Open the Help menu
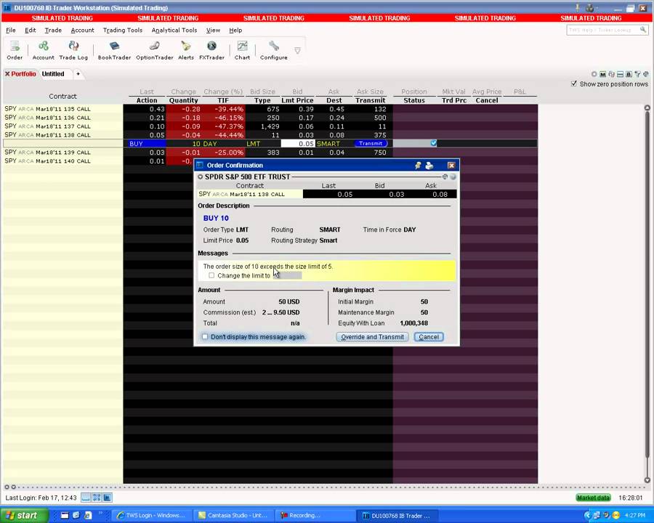Image resolution: width=654 pixels, height=523 pixels. (x=235, y=30)
